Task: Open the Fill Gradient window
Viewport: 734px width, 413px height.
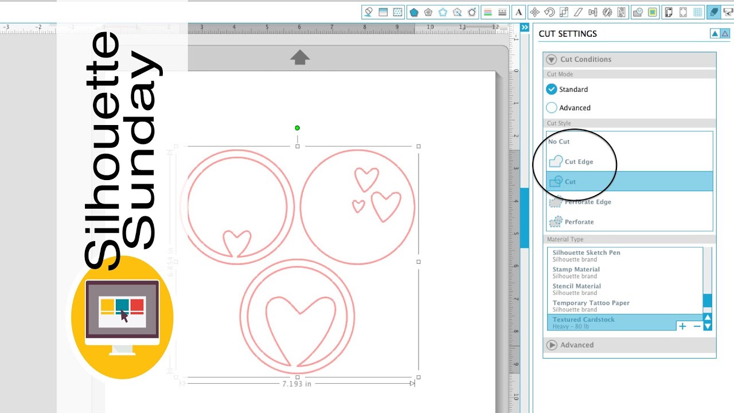Action: pyautogui.click(x=383, y=11)
